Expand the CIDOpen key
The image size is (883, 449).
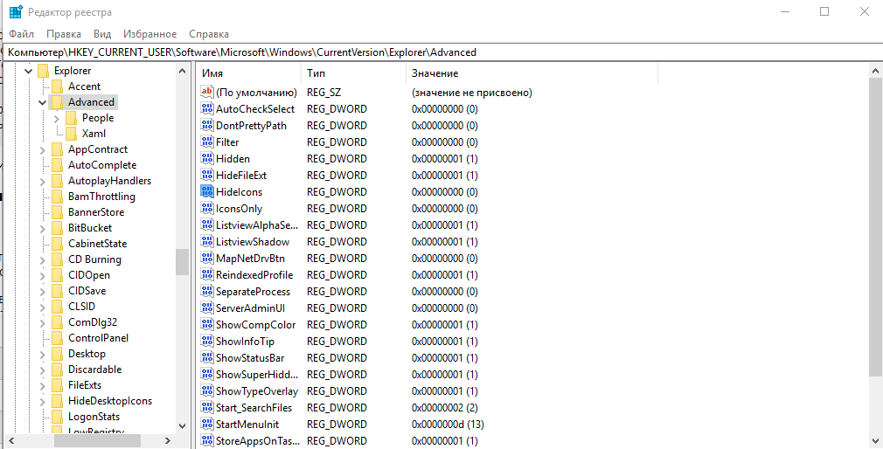pyautogui.click(x=43, y=276)
